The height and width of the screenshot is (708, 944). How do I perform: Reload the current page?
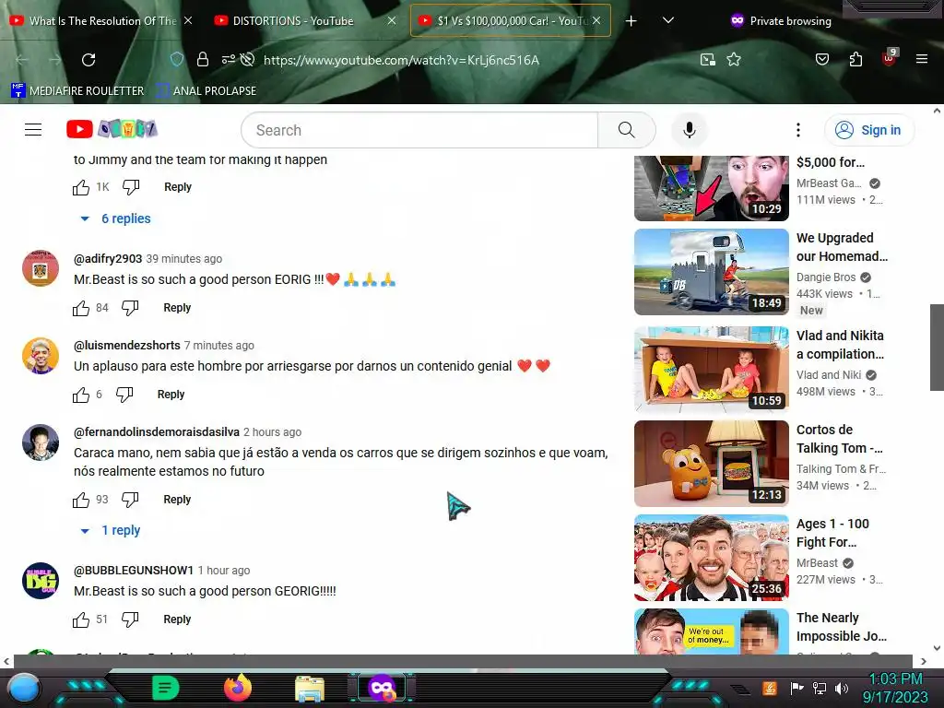coord(88,60)
